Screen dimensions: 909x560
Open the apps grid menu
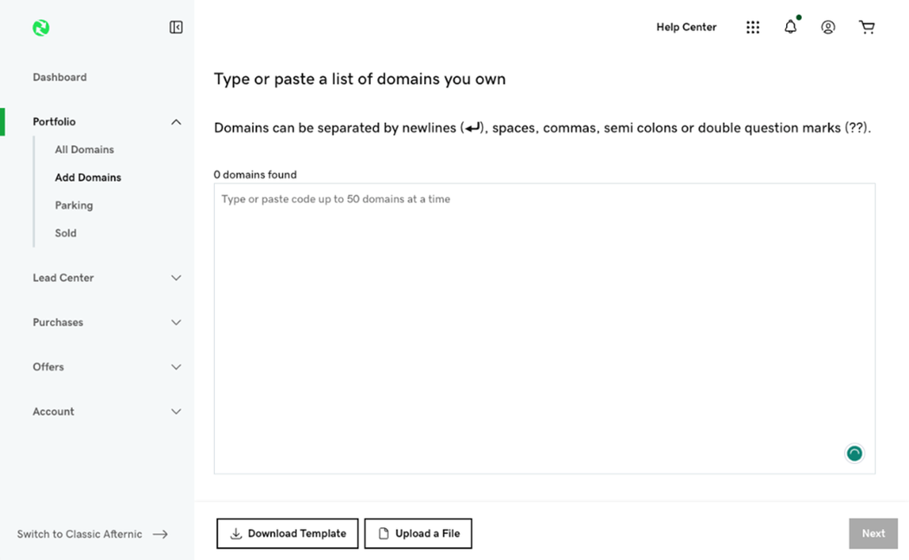tap(752, 28)
